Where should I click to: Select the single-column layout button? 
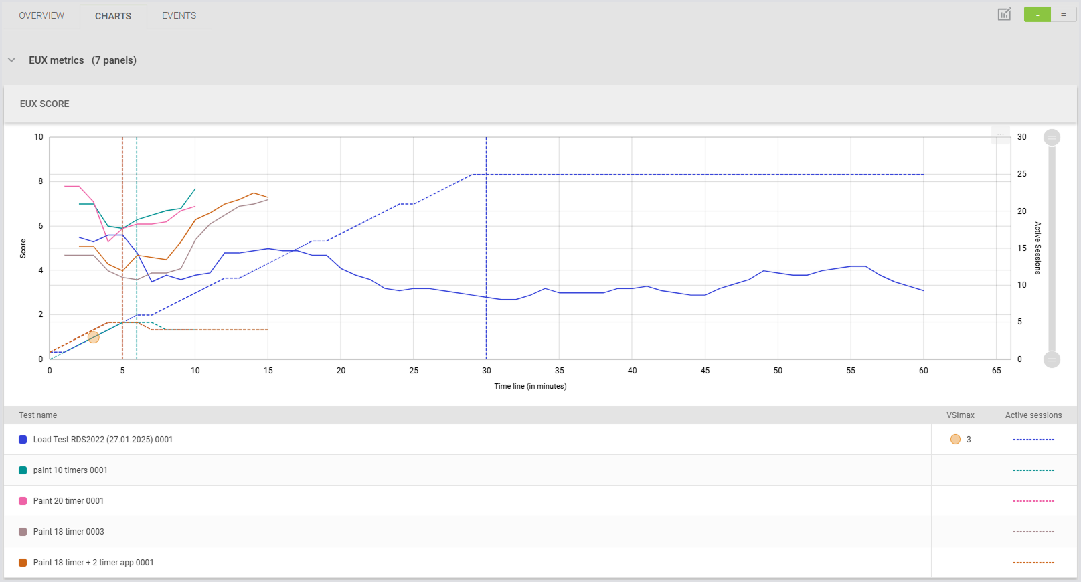click(1037, 15)
